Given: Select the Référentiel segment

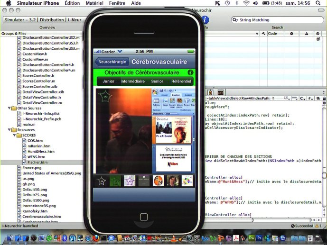Looking at the screenshot, I should (181, 81).
